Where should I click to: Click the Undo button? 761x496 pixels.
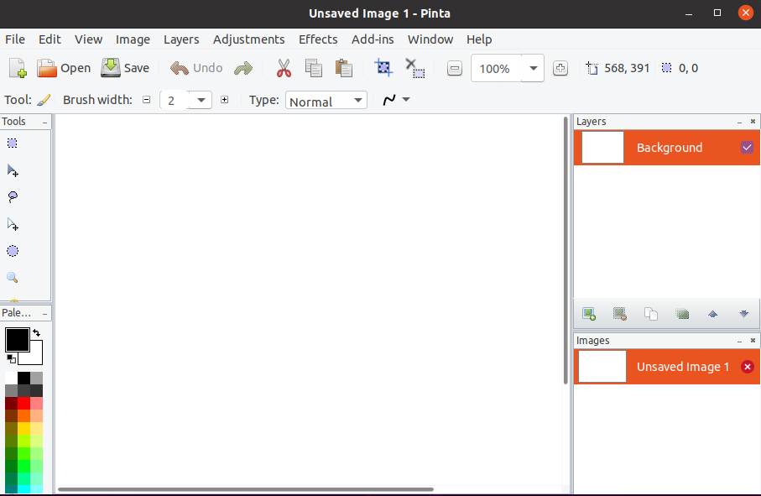coord(196,68)
